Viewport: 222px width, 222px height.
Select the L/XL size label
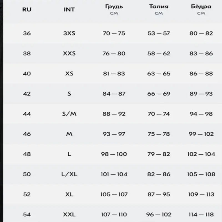pos(69,174)
